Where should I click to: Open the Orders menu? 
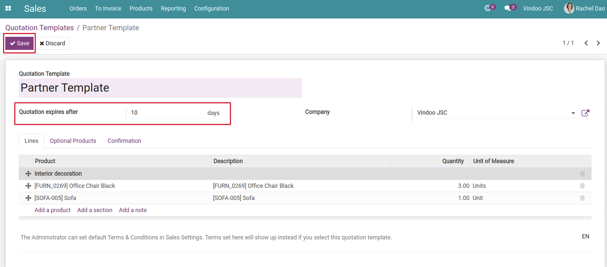click(78, 9)
